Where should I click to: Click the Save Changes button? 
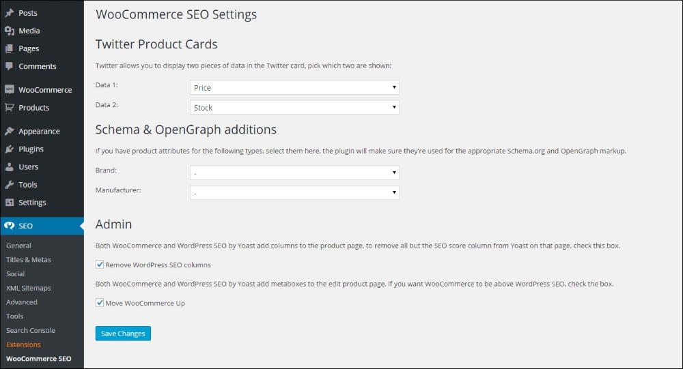click(123, 334)
